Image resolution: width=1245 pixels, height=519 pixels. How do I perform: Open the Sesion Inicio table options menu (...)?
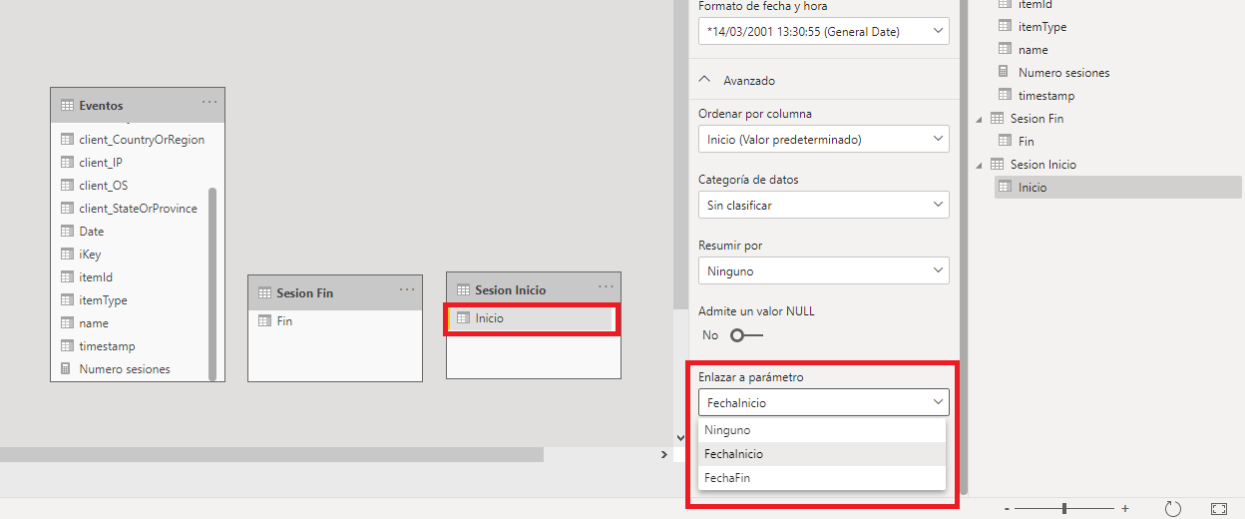[x=606, y=286]
